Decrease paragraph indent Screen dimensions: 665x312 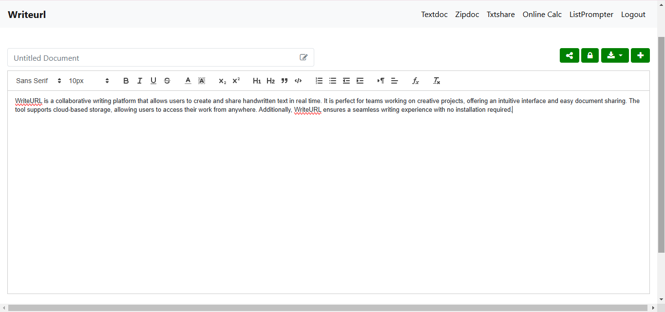(346, 81)
